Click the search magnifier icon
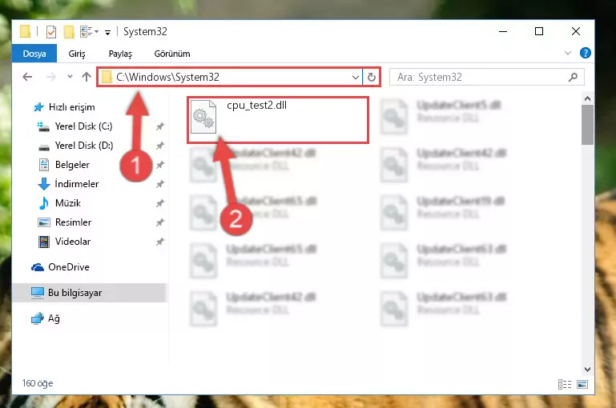This screenshot has width=616, height=408. (x=574, y=78)
